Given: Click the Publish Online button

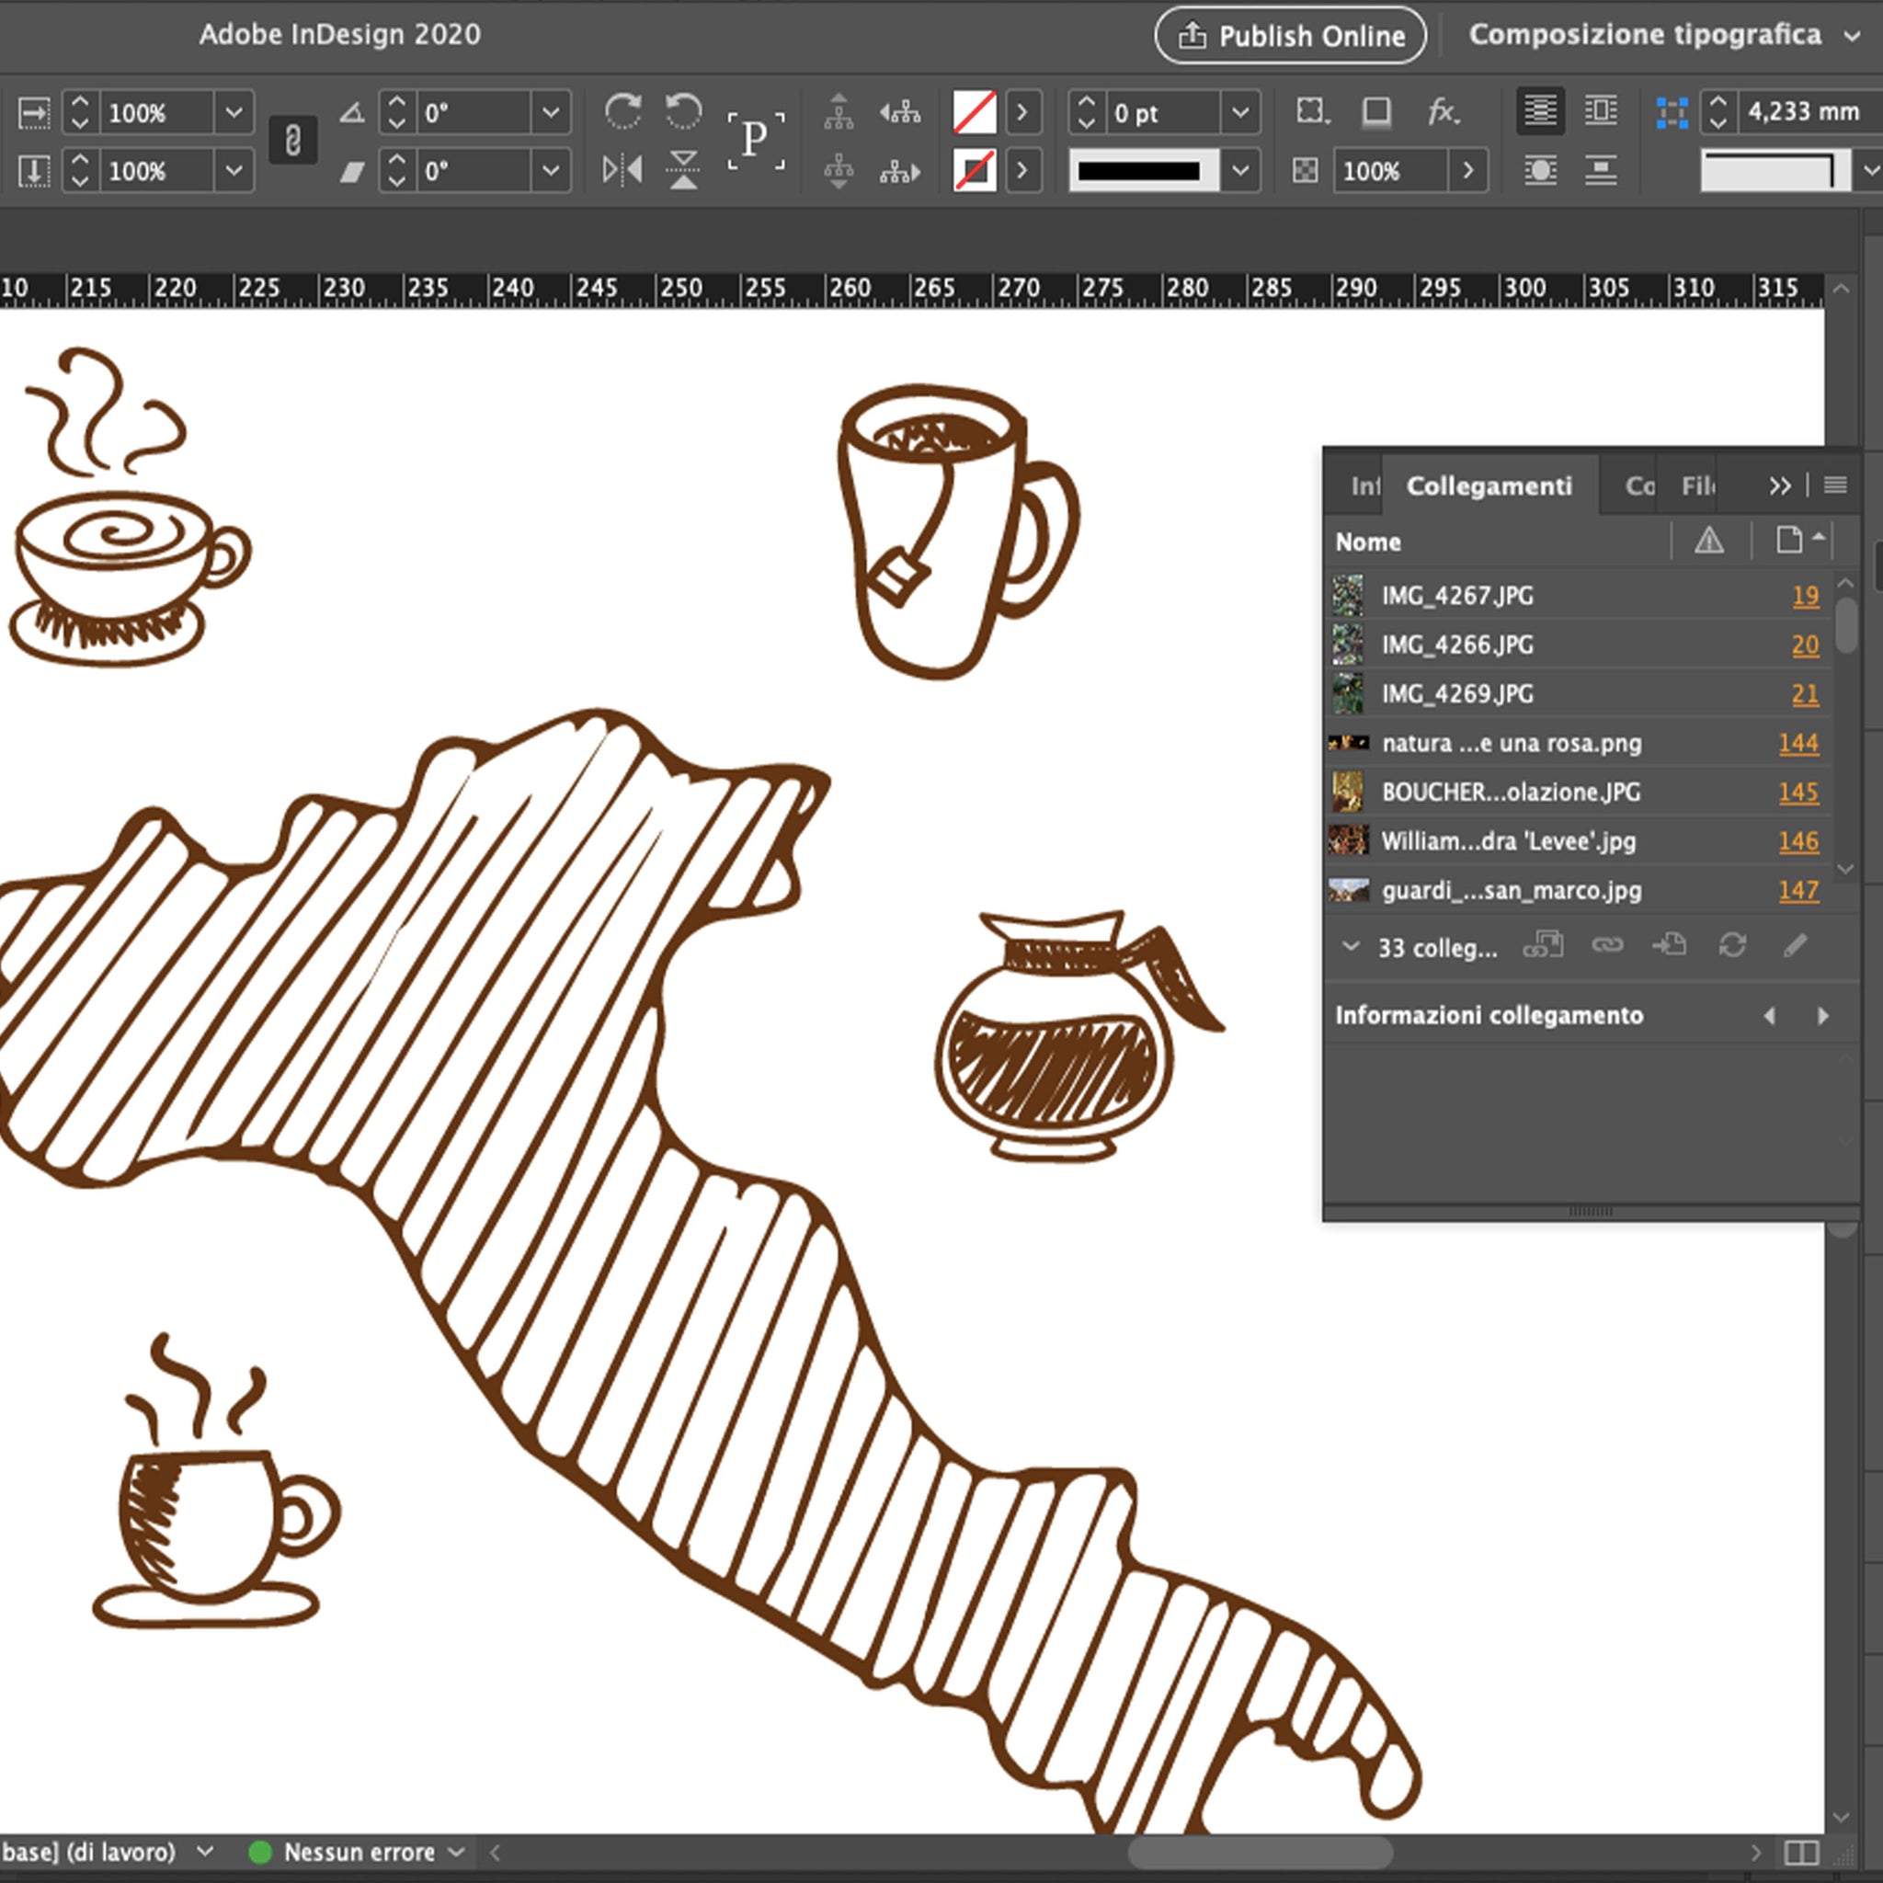Looking at the screenshot, I should click(1290, 36).
